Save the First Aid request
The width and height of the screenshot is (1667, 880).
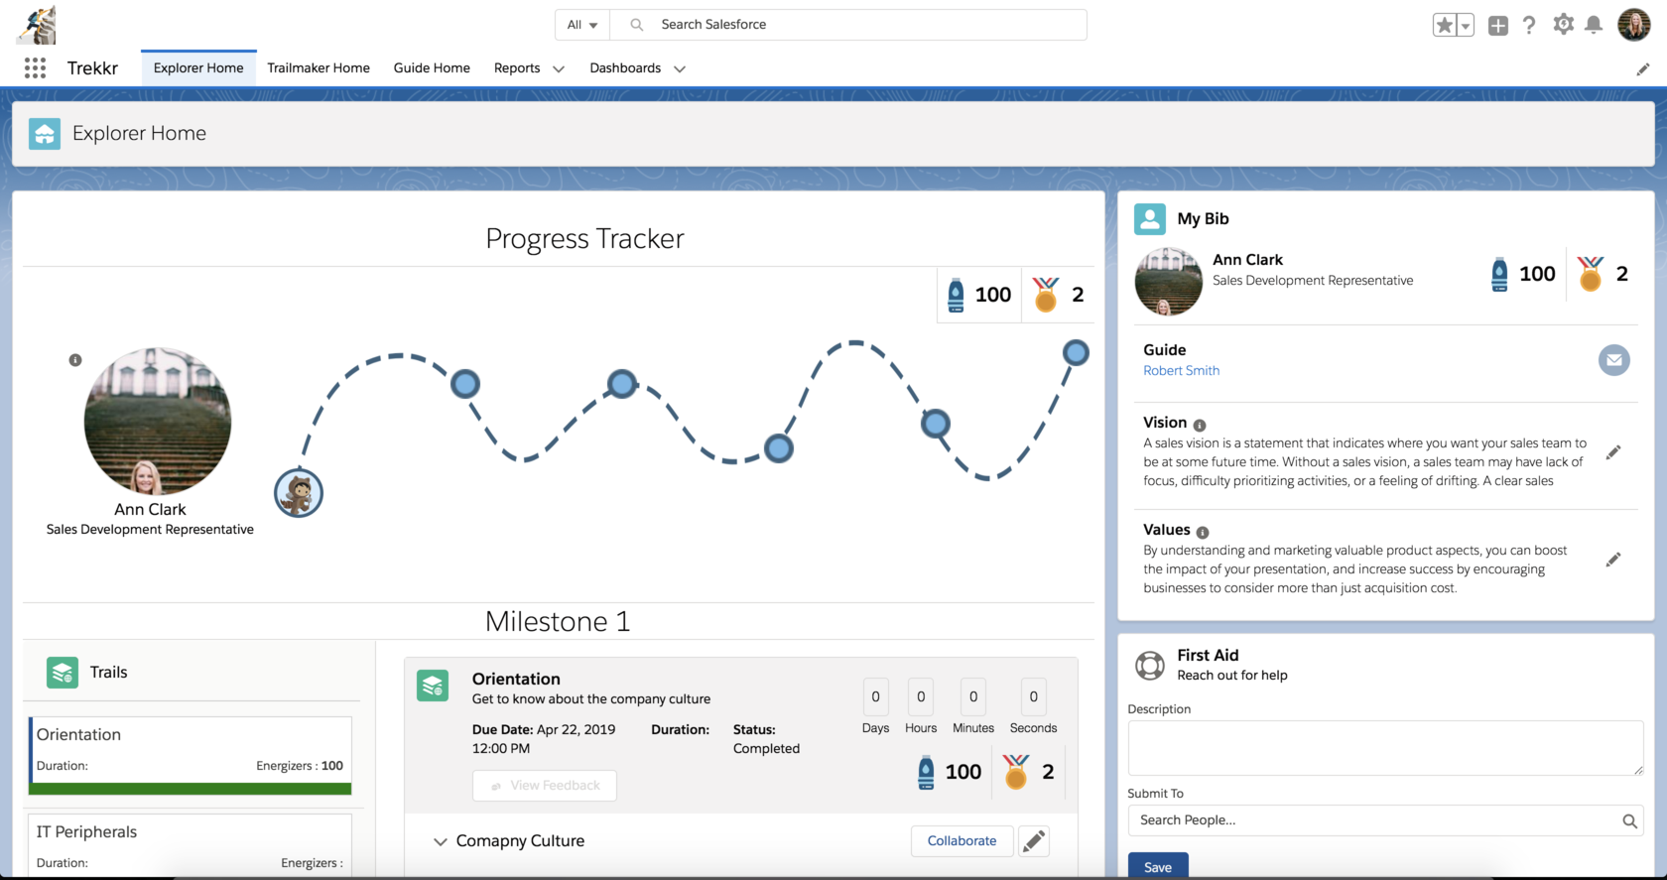click(x=1158, y=866)
